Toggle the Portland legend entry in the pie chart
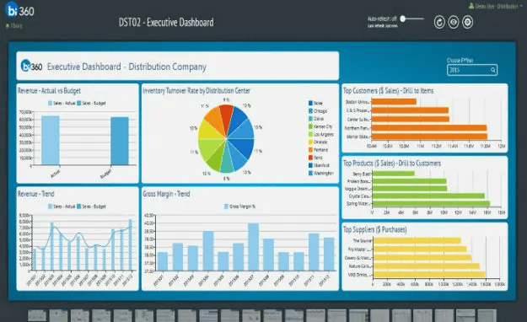The height and width of the screenshot is (322, 527). coord(318,150)
